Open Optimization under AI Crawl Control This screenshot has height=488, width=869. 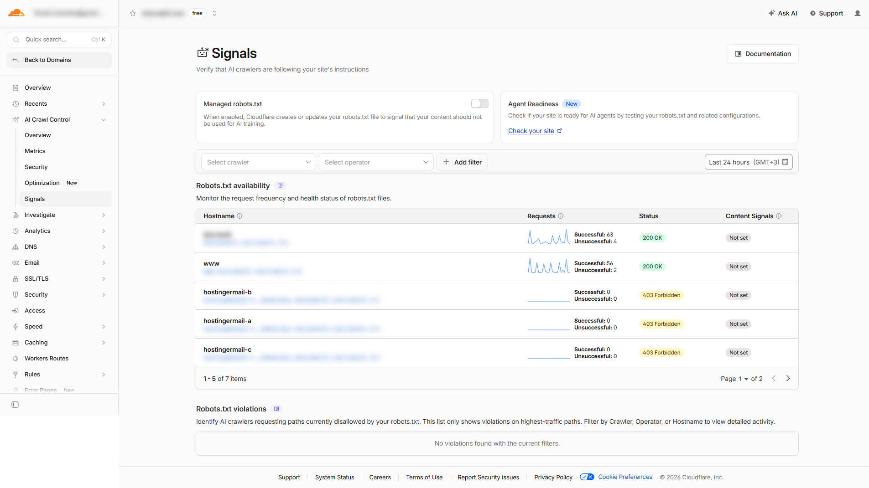pos(42,183)
